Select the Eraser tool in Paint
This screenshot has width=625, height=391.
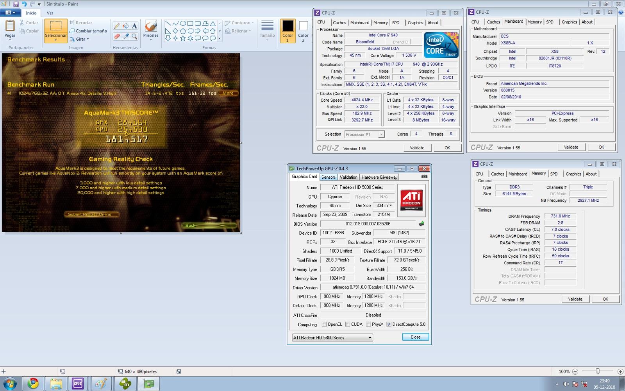pyautogui.click(x=117, y=36)
